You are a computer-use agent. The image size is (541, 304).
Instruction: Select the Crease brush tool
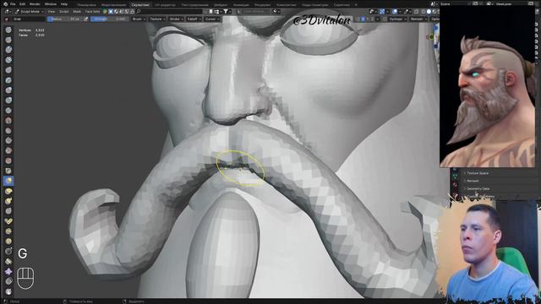(x=8, y=111)
